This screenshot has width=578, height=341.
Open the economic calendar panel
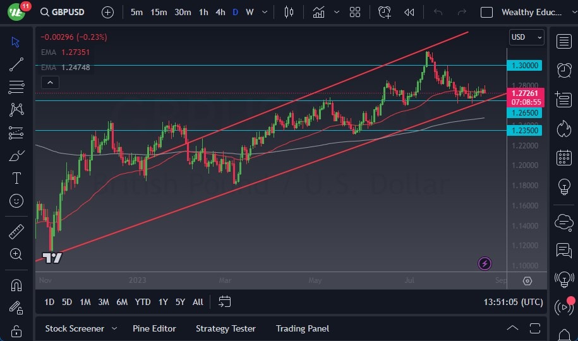(x=564, y=158)
